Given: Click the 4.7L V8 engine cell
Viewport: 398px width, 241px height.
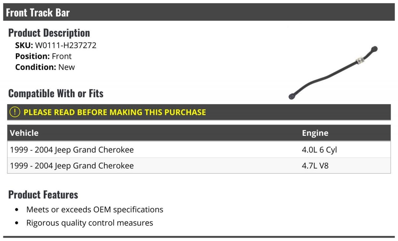Looking at the screenshot, I should pyautogui.click(x=315, y=166).
